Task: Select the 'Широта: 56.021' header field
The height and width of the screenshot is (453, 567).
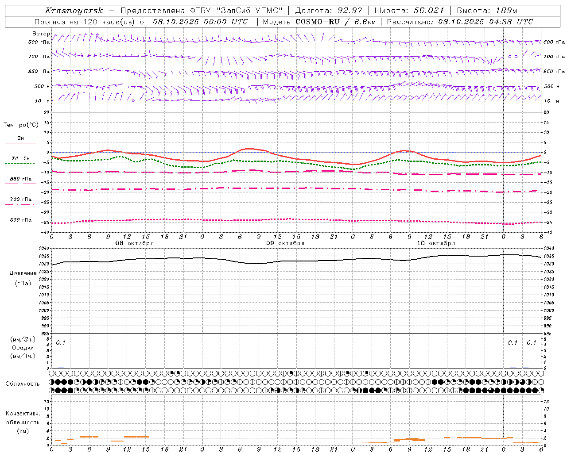Action: (409, 11)
